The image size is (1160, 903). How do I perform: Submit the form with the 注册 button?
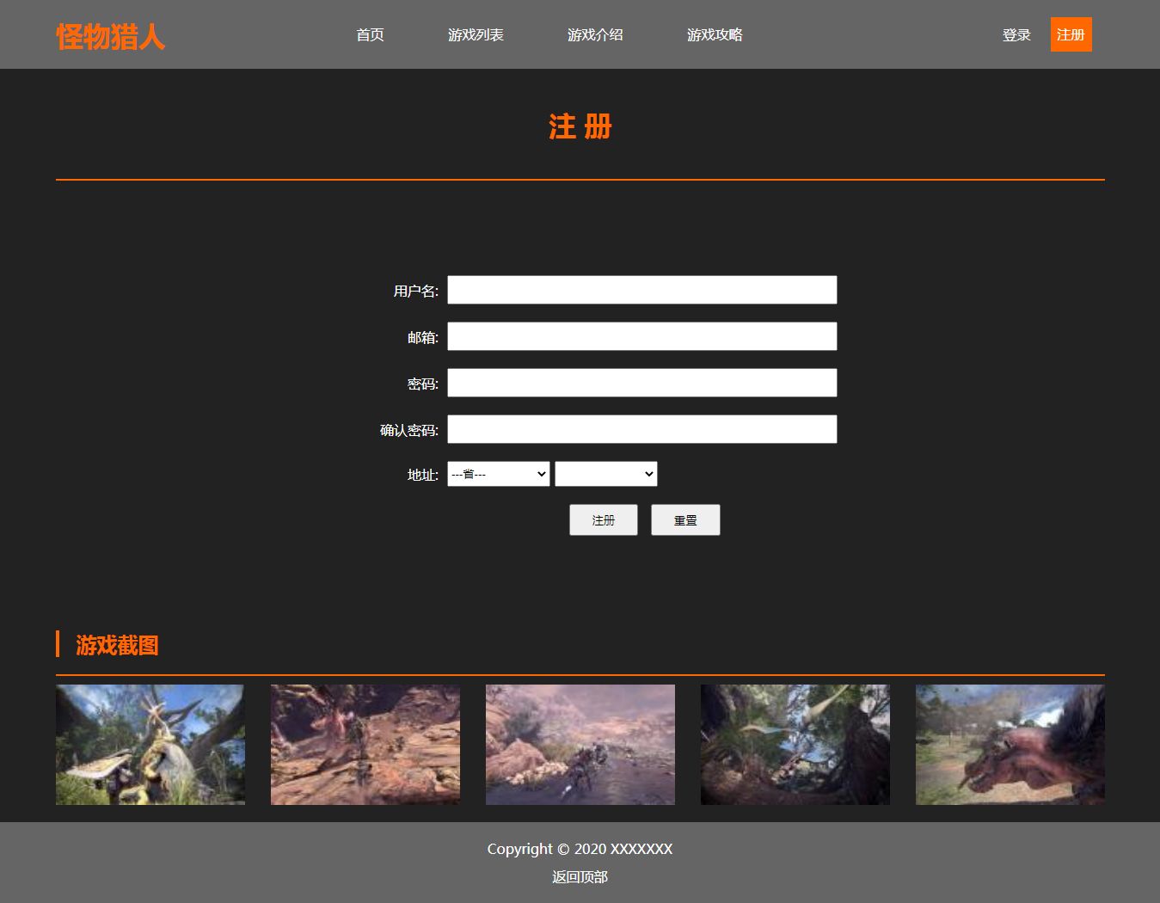pyautogui.click(x=604, y=520)
